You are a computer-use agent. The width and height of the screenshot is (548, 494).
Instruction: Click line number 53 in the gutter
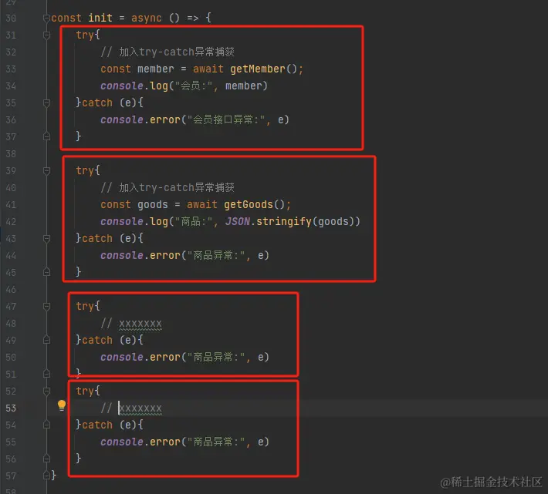11,408
